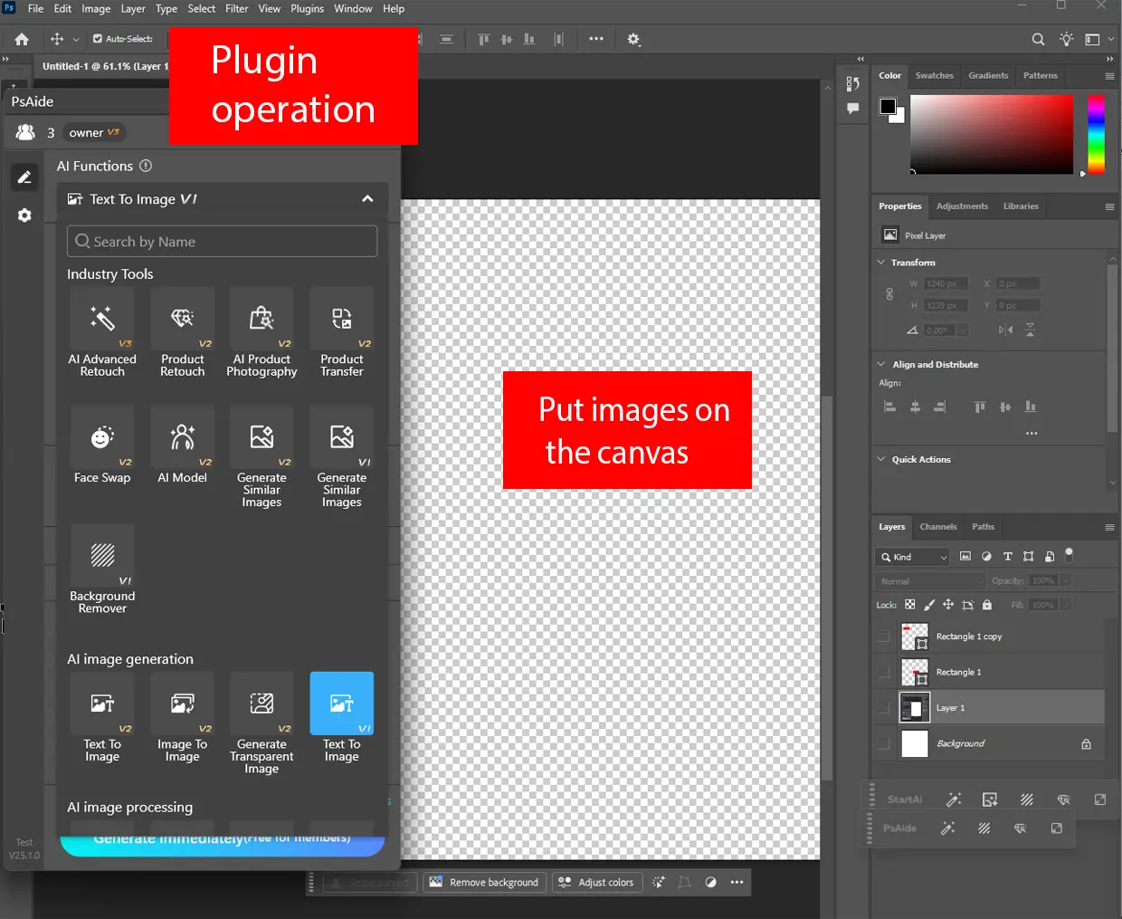1122x919 pixels.
Task: Click the Background Remover icon
Action: [102, 556]
